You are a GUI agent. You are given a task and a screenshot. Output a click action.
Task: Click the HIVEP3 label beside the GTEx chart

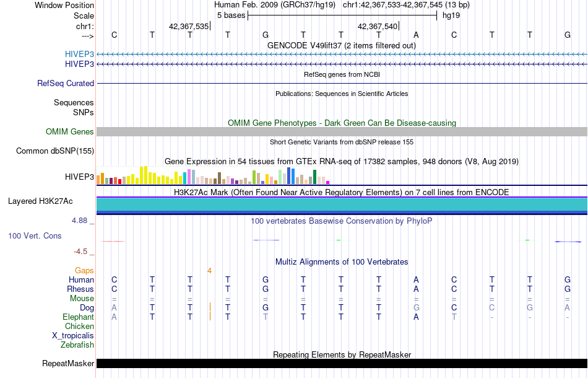79,177
